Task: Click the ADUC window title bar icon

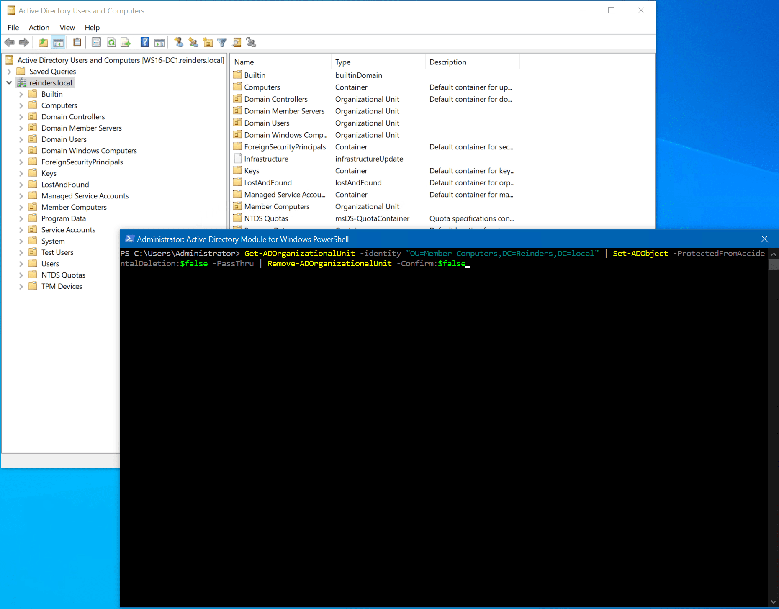Action: pos(11,10)
